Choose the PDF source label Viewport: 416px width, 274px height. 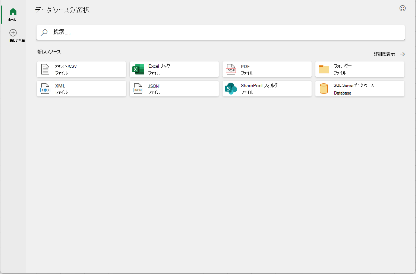coord(245,67)
